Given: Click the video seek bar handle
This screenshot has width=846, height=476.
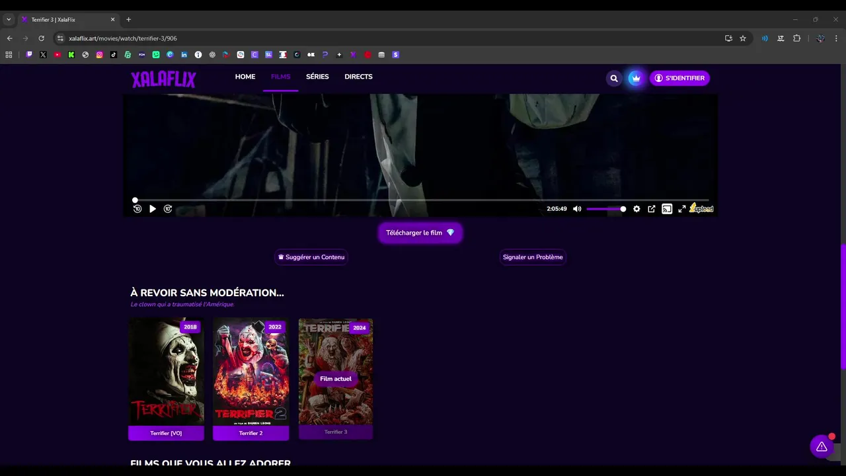Looking at the screenshot, I should click(135, 200).
